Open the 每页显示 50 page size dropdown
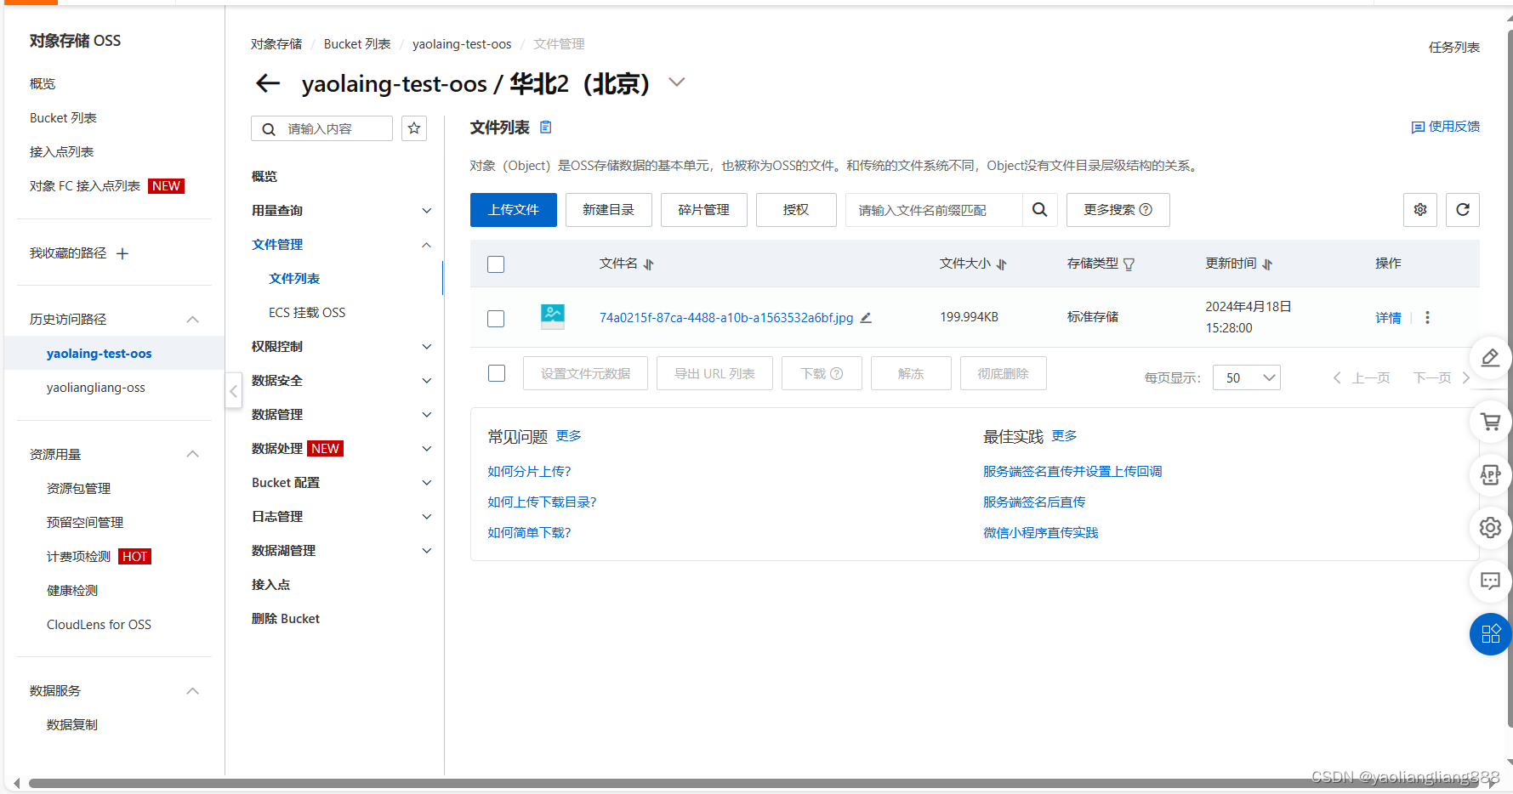Viewport: 1513px width, 794px height. pos(1246,377)
